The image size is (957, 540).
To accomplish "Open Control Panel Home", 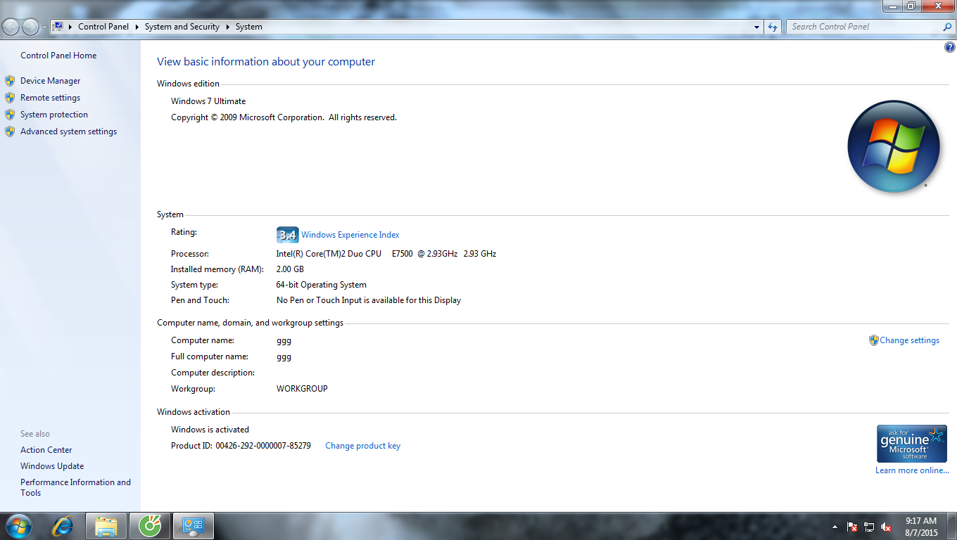I will (x=58, y=56).
